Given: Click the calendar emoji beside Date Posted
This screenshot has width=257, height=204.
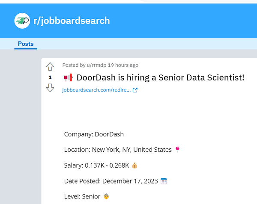Looking at the screenshot, I should [x=163, y=181].
